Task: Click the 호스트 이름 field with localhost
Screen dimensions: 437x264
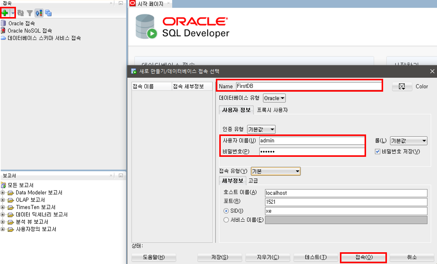Action: (x=346, y=193)
